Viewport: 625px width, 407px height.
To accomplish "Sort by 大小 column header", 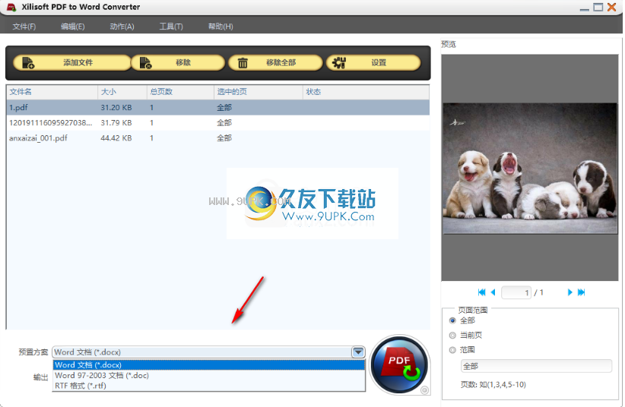I will (122, 92).
